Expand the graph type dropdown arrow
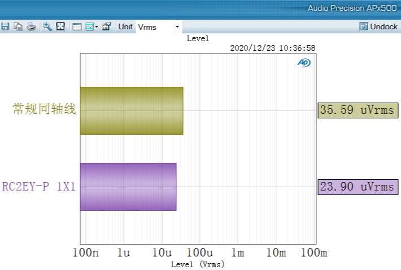This screenshot has width=401, height=270. pyautogui.click(x=97, y=26)
